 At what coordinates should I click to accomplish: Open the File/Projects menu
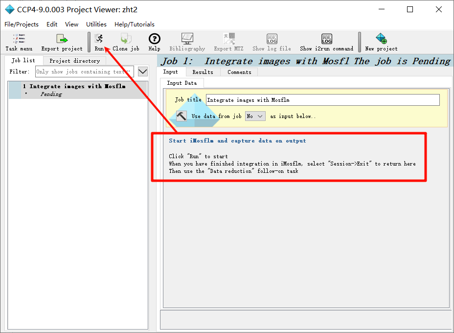(x=22, y=24)
